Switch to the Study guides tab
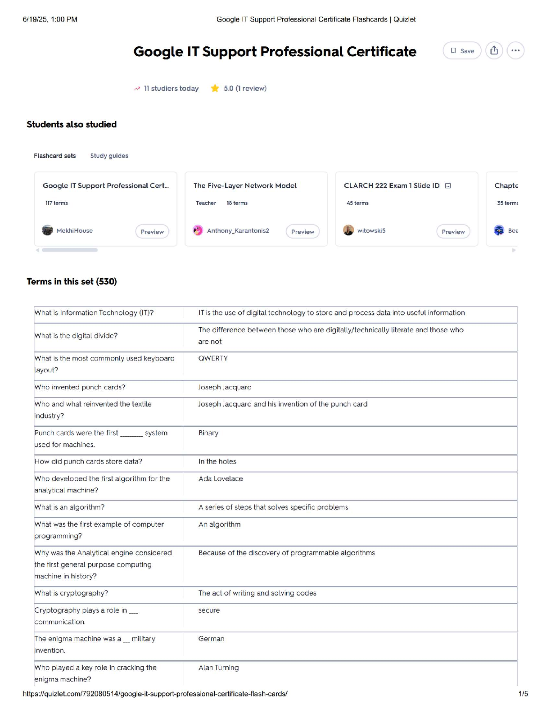Viewport: 551px width, 713px height. (x=109, y=156)
